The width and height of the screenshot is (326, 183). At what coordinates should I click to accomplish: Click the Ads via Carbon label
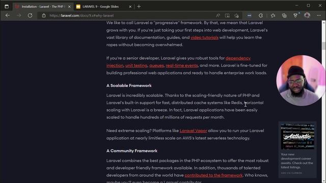(x=291, y=173)
